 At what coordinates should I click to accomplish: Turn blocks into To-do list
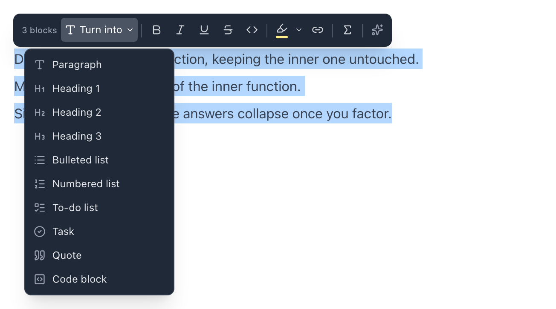(99, 208)
